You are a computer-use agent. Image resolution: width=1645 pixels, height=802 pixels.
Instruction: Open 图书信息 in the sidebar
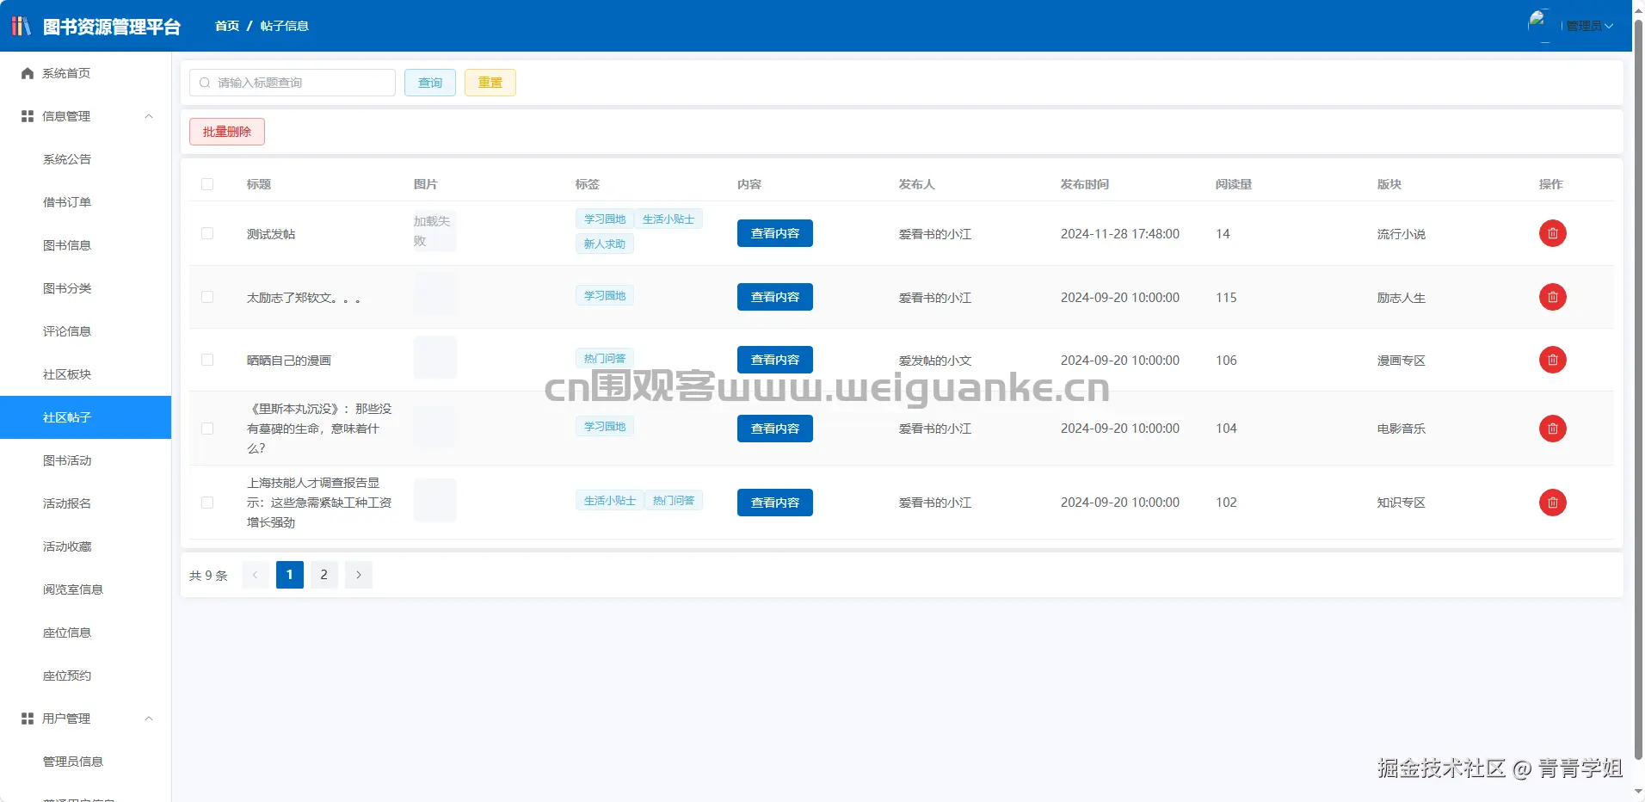pyautogui.click(x=86, y=245)
